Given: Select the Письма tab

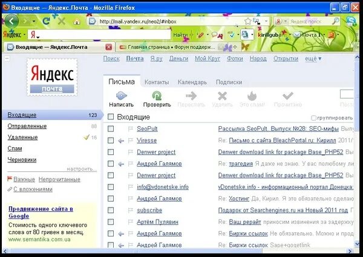Looking at the screenshot, I should tap(122, 81).
